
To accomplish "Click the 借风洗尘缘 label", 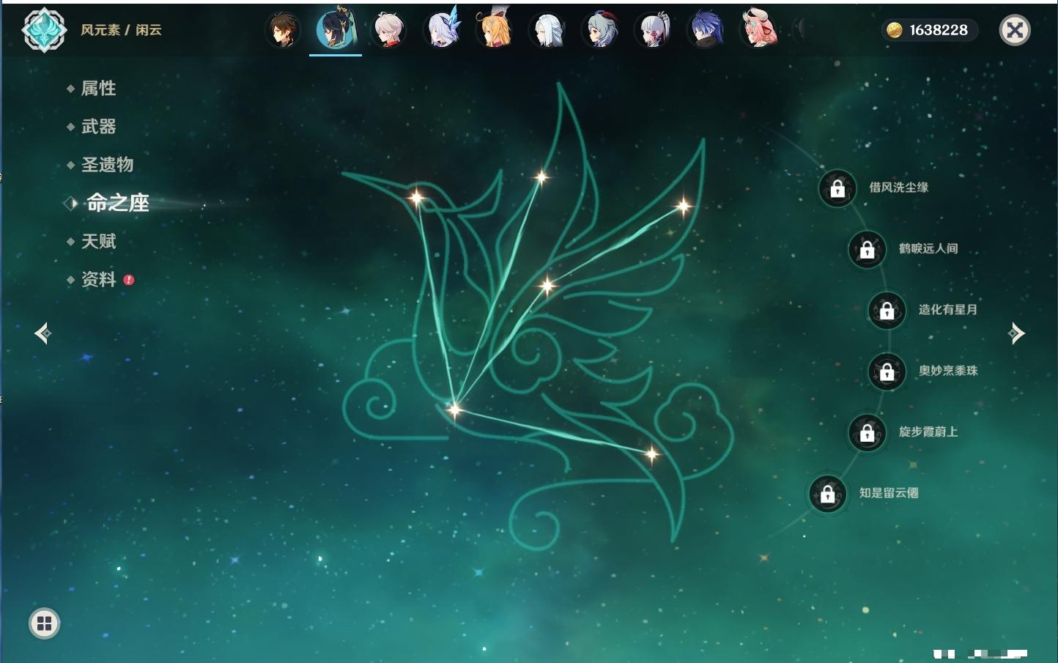I will [x=899, y=188].
